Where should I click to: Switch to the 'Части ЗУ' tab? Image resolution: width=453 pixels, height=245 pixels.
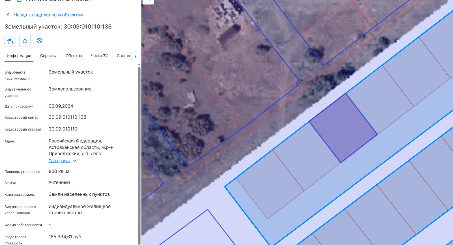click(99, 56)
